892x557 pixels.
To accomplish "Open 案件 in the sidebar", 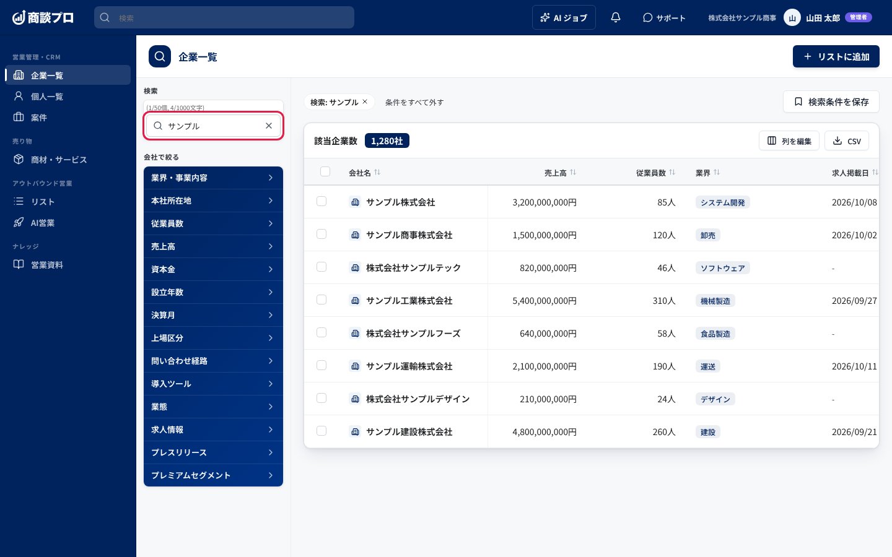I will [x=68, y=117].
